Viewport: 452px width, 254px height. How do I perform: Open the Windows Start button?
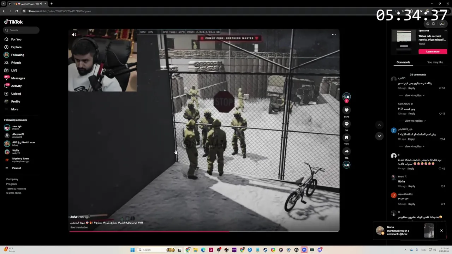tap(132, 250)
